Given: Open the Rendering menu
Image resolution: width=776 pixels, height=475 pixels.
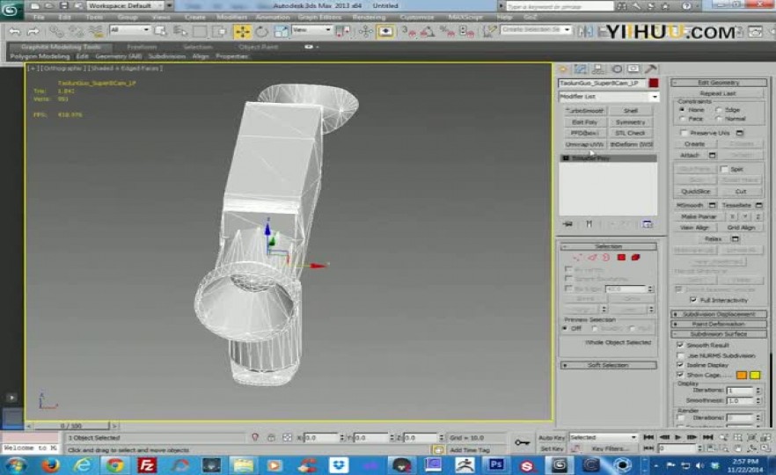Looking at the screenshot, I should (x=369, y=17).
